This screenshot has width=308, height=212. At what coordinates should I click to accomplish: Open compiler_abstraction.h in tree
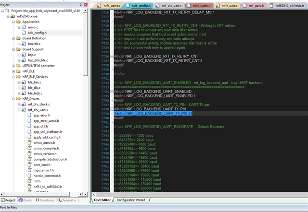coord(50,159)
